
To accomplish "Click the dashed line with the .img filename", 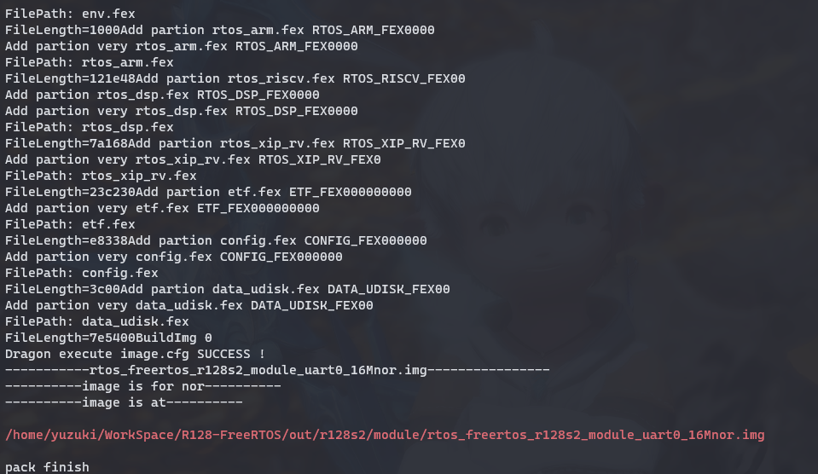I will pyautogui.click(x=277, y=370).
